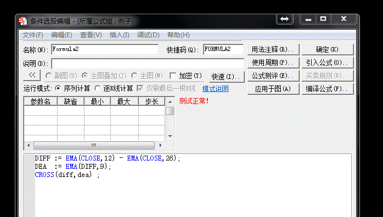Collapse panel with the << button
This screenshot has width=383, height=217.
pos(32,76)
